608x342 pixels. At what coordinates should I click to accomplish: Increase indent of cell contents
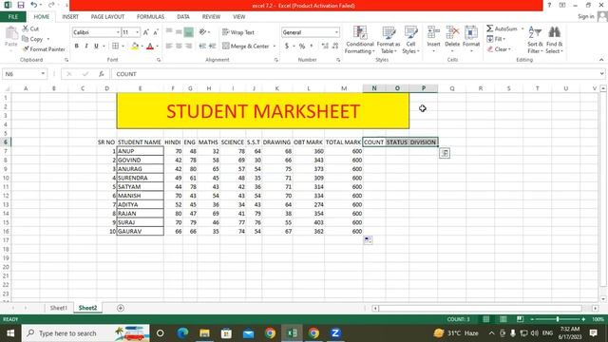212,47
